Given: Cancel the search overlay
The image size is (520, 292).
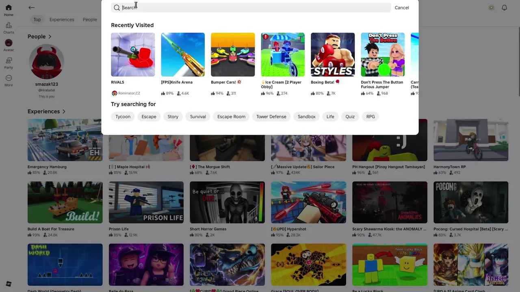Looking at the screenshot, I should click(401, 8).
